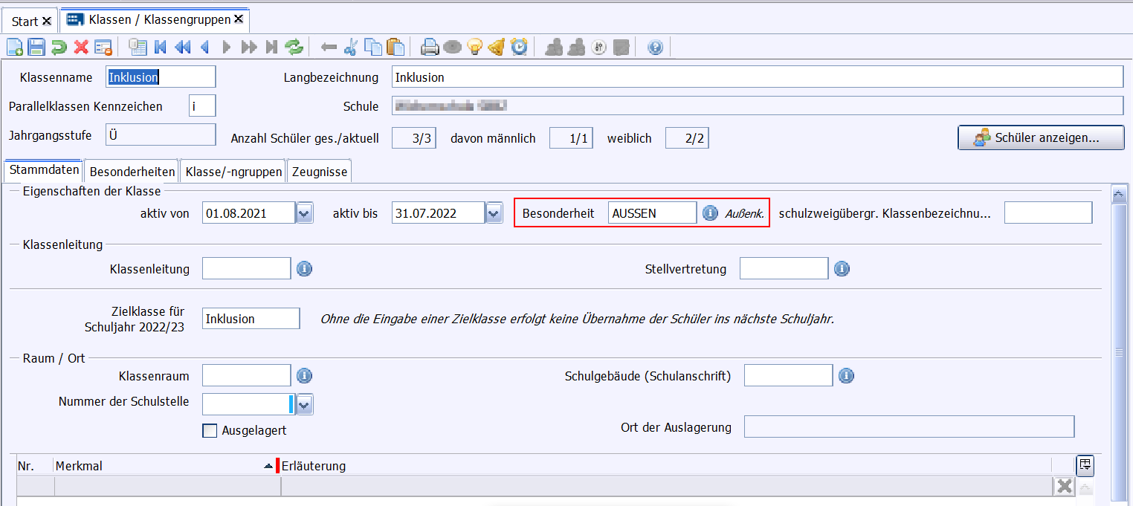Image resolution: width=1133 pixels, height=506 pixels.
Task: Click the vertical scrollbar top arrow
Action: (1117, 195)
